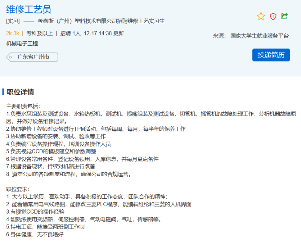Click the 专科及以上 education requirement
Screen dimensions: 301x244
click(40, 33)
